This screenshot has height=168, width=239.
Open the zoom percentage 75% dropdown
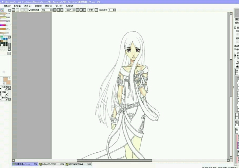pyautogui.click(x=51, y=10)
